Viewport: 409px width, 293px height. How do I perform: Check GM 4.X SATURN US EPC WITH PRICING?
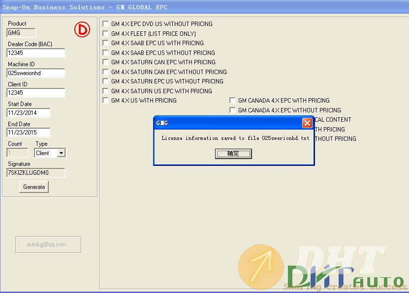(x=105, y=91)
